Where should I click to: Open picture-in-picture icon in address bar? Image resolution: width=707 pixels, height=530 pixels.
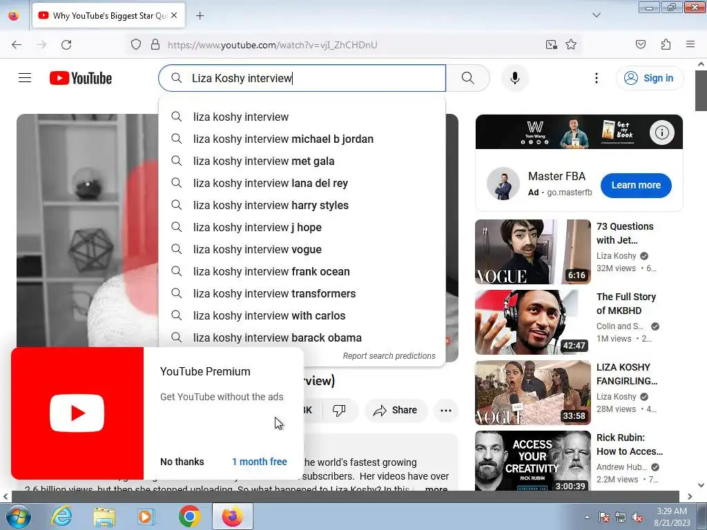(551, 44)
